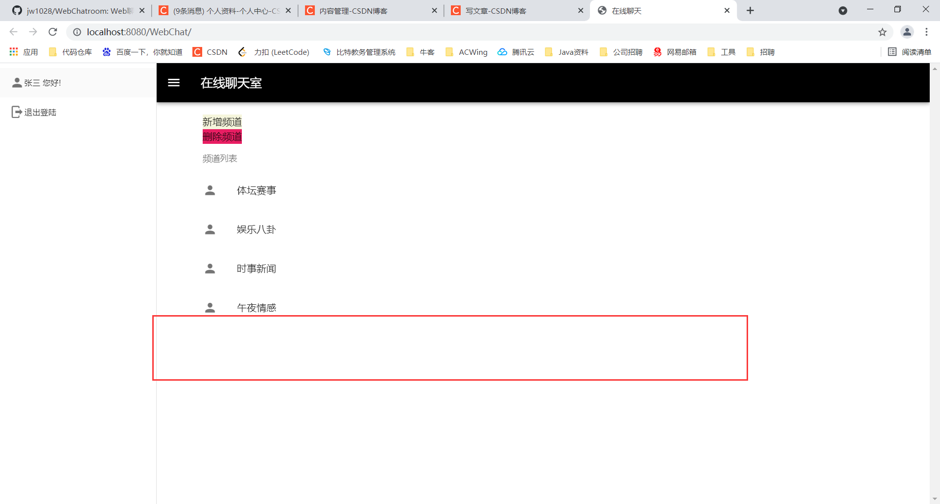The image size is (940, 504).
Task: Click the person icon next to 午夜情感
Action: [210, 308]
